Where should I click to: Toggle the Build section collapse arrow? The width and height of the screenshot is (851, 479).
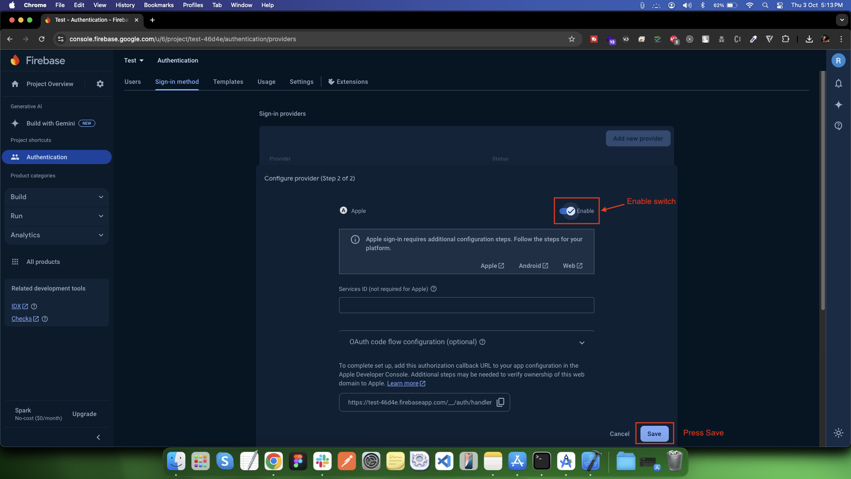click(101, 196)
